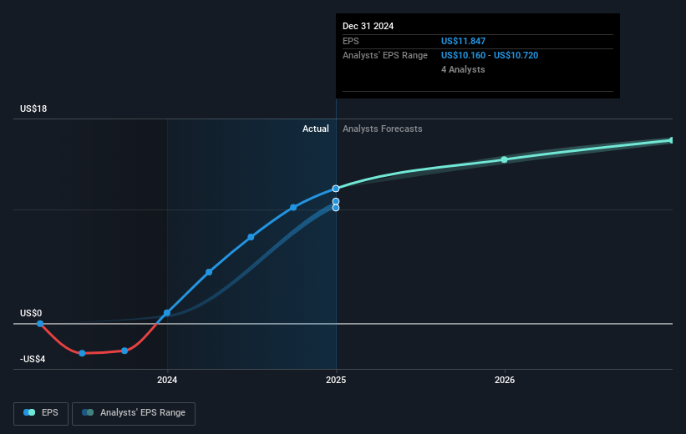The width and height of the screenshot is (686, 434).
Task: Toggle the Analysts' EPS Range legend button
Action: tap(134, 413)
